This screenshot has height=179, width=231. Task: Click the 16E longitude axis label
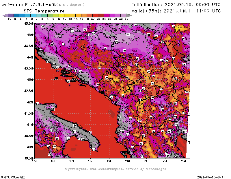[x=53, y=161]
